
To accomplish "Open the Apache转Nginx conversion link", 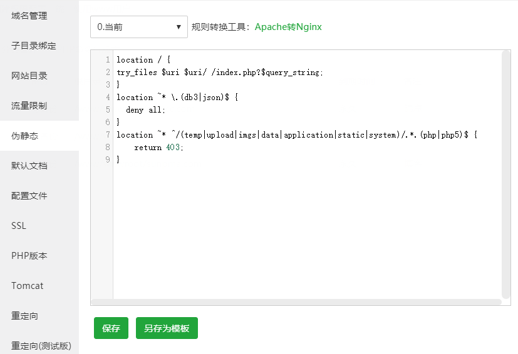I will [288, 27].
